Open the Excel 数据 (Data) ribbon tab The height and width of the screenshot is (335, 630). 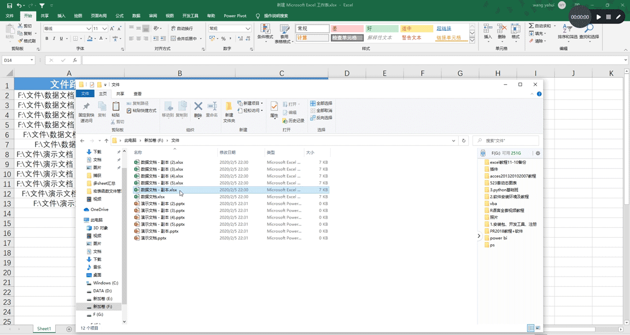pos(136,16)
